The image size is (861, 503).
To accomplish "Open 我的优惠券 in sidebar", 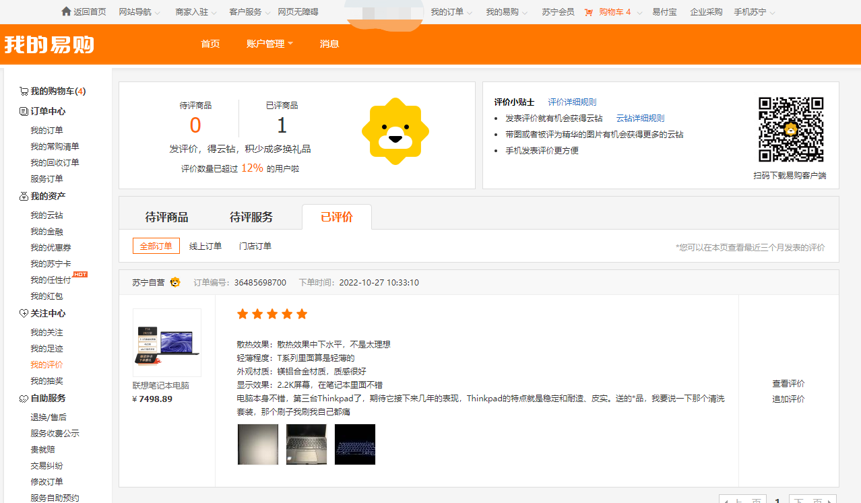I will tap(51, 248).
